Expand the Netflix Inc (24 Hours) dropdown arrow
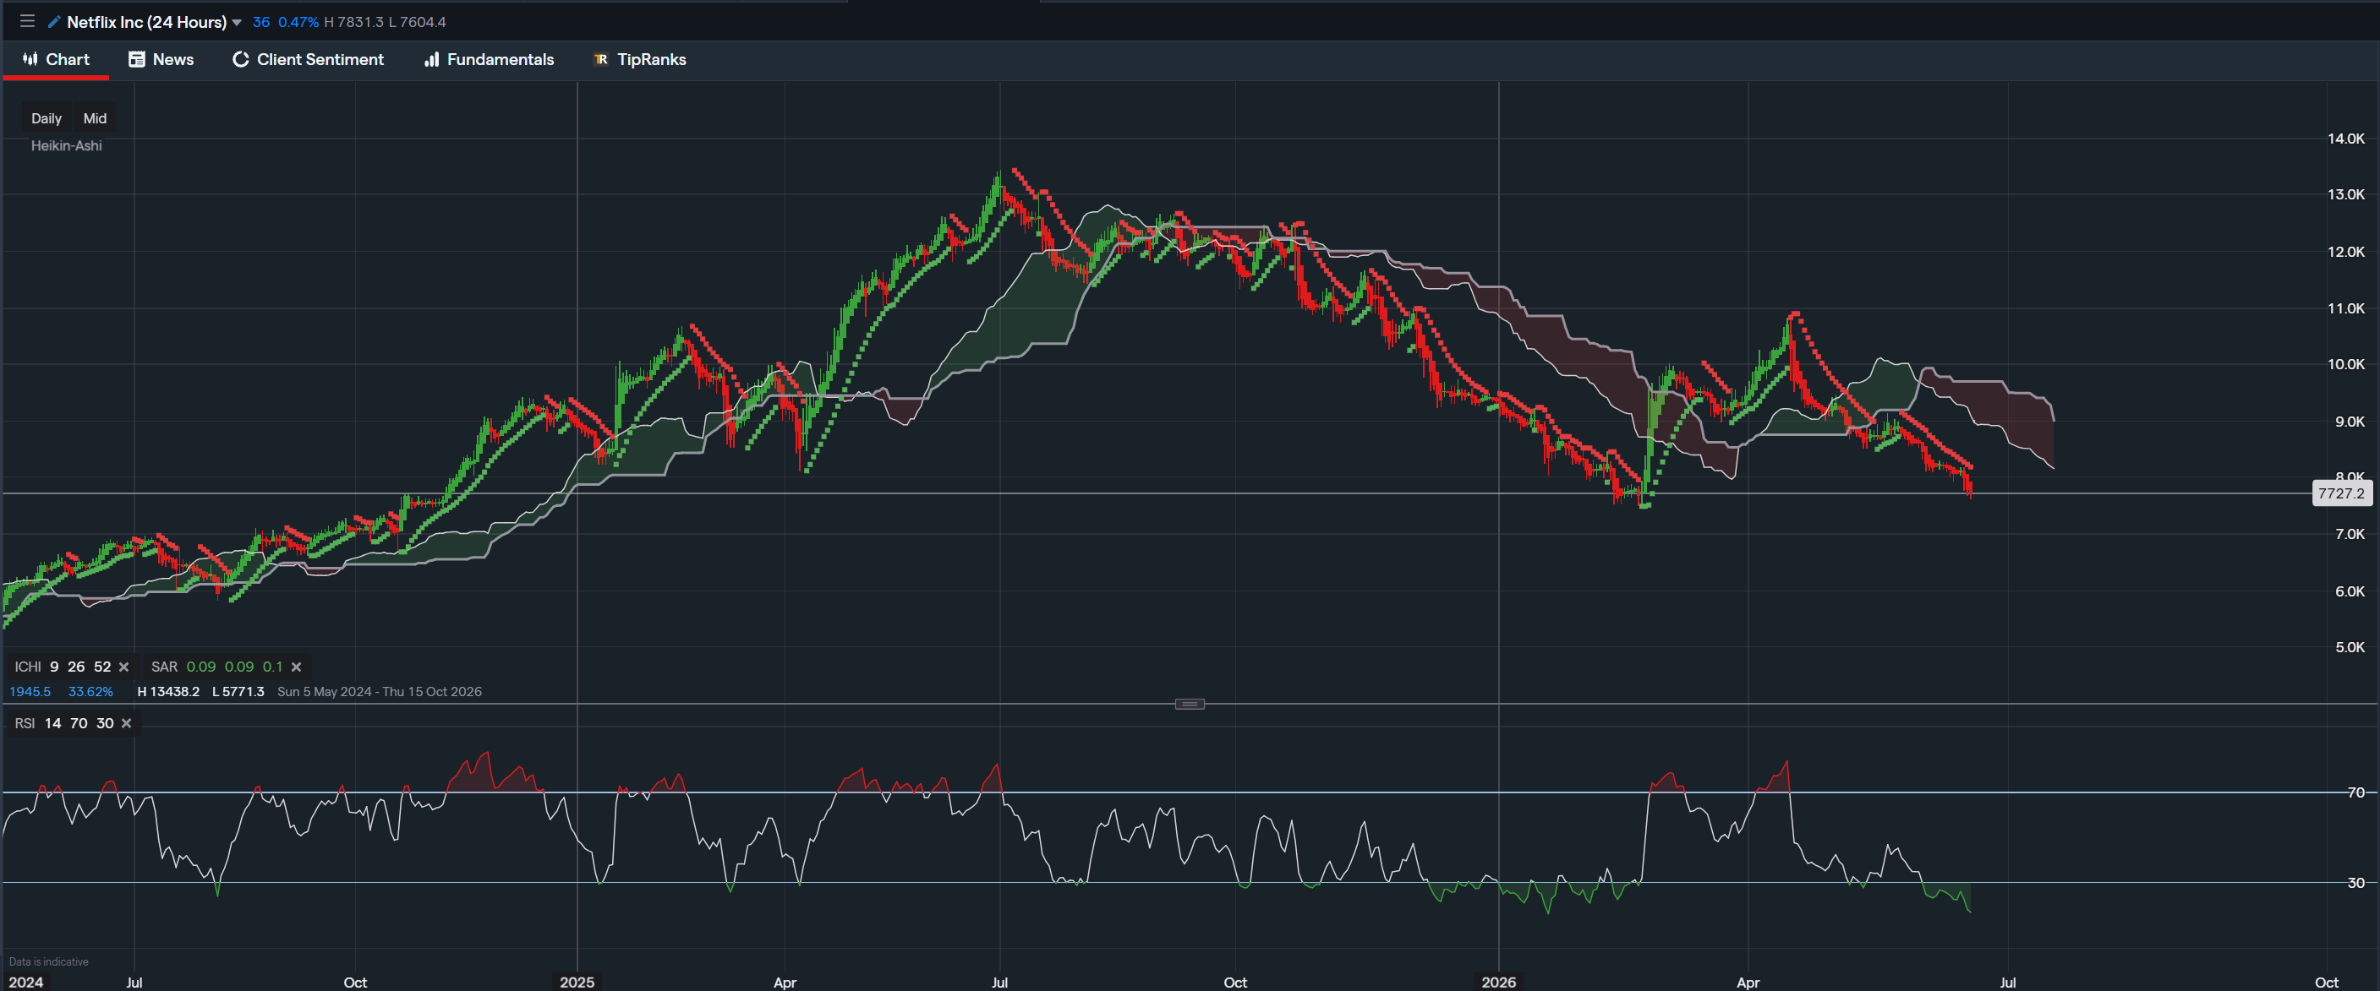 [x=237, y=22]
